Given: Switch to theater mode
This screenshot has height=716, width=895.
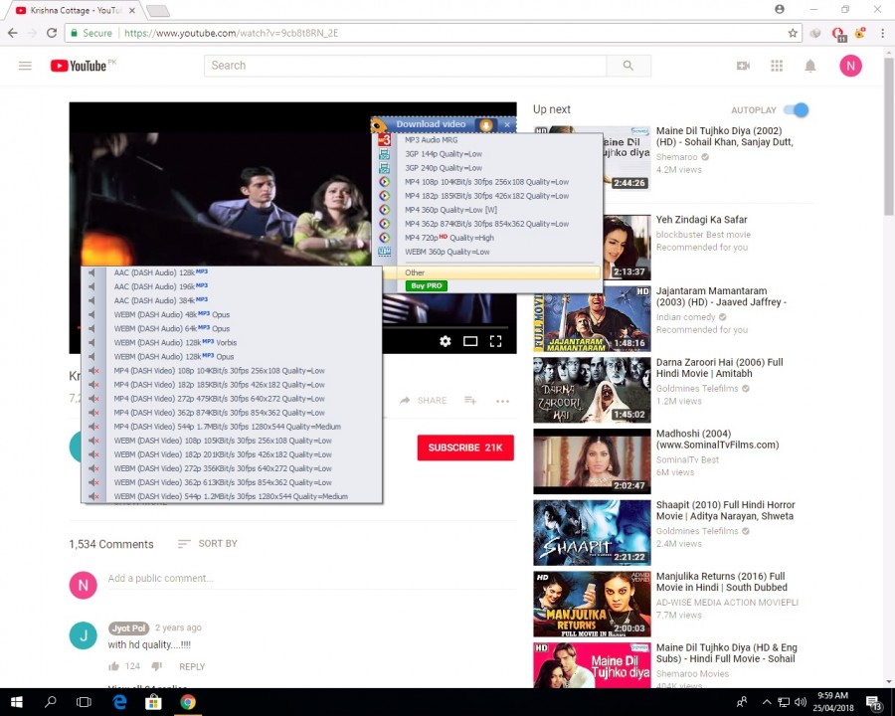Looking at the screenshot, I should [470, 341].
